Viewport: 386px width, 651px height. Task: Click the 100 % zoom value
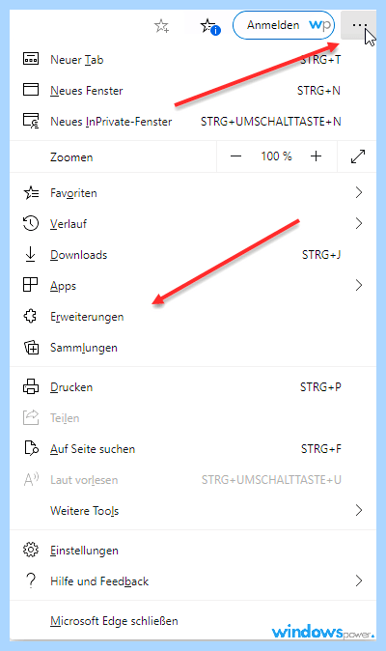pos(276,156)
